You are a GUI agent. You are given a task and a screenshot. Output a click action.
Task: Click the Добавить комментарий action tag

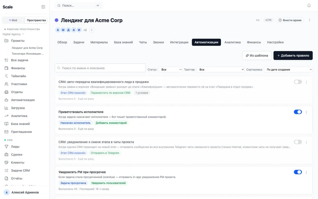point(111,123)
